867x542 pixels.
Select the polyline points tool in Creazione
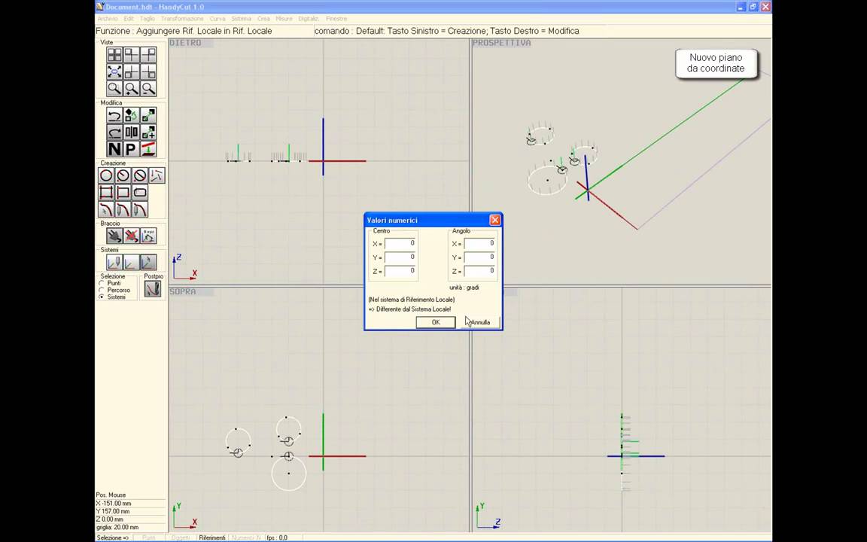coord(157,176)
